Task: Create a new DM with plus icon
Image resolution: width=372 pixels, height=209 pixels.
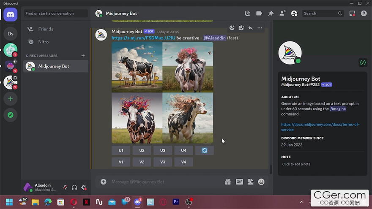Action: click(83, 56)
